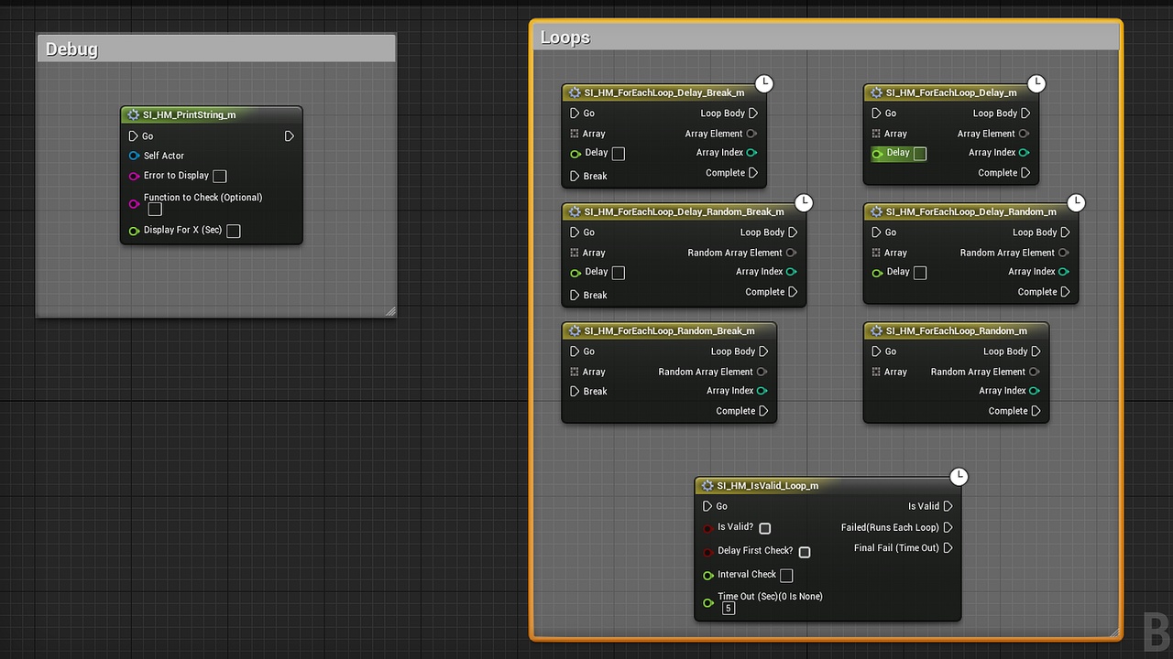Click Complete output pin on SI_HM_ForEachLoop_Delay_Random_Break_m

pyautogui.click(x=793, y=292)
